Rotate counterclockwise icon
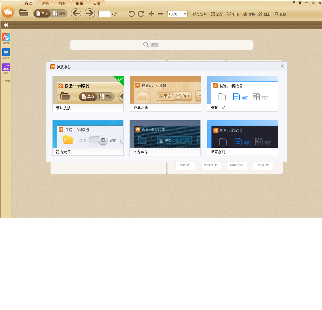Viewport: 322px width, 310px height. pos(132,14)
